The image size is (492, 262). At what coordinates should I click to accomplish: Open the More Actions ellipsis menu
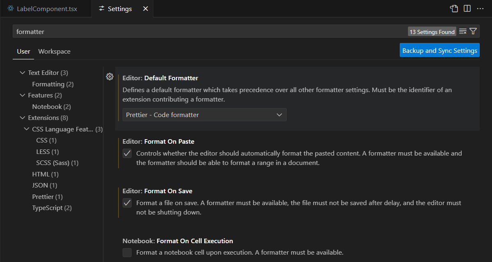480,8
